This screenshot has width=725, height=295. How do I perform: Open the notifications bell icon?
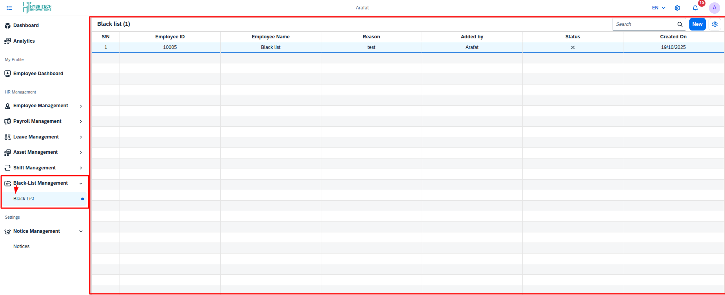coord(695,8)
